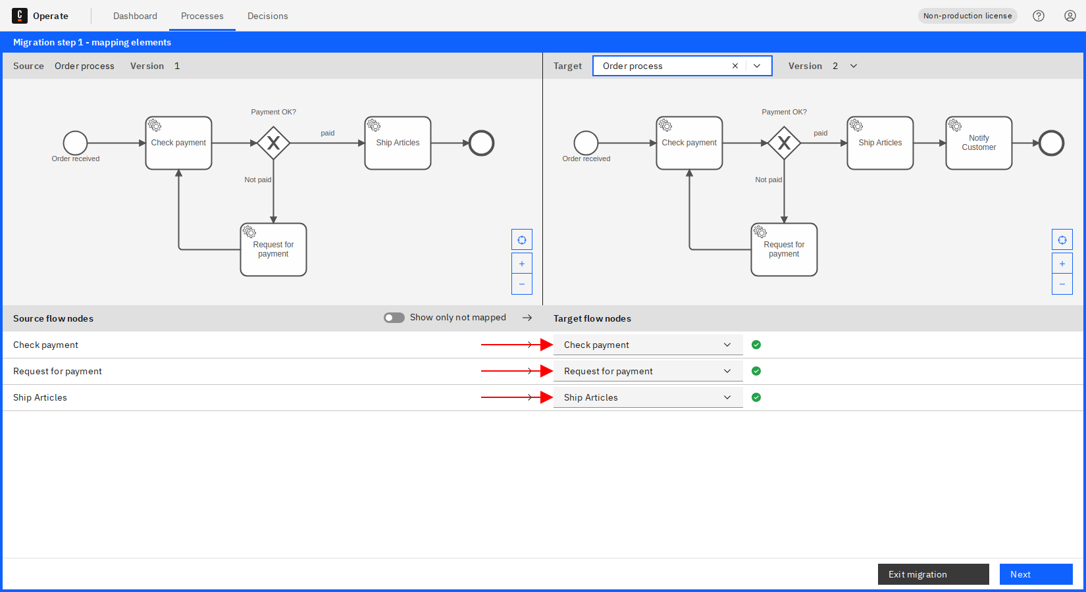1086x592 pixels.
Task: Click the reset diagram view icon on source diagram
Action: pyautogui.click(x=521, y=239)
